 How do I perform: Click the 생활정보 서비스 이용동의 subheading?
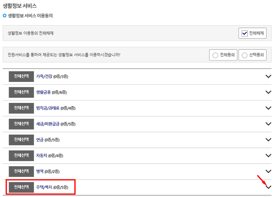point(30,16)
